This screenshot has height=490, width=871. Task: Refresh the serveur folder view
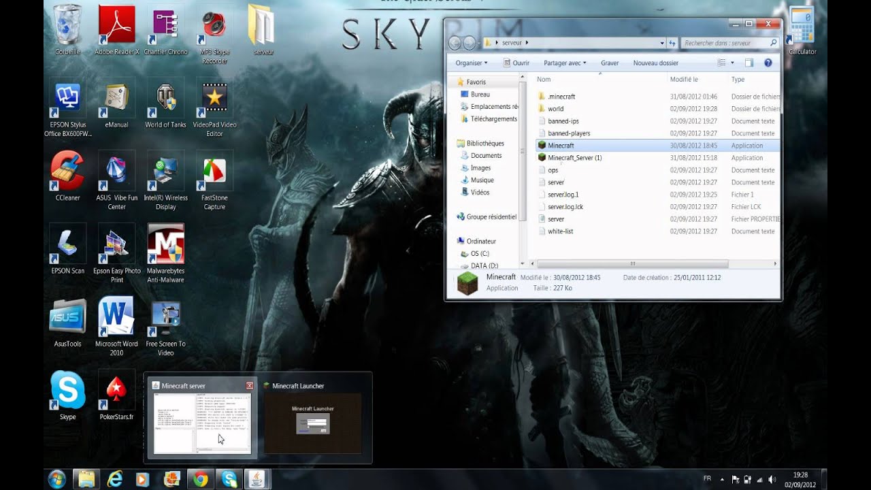(672, 43)
